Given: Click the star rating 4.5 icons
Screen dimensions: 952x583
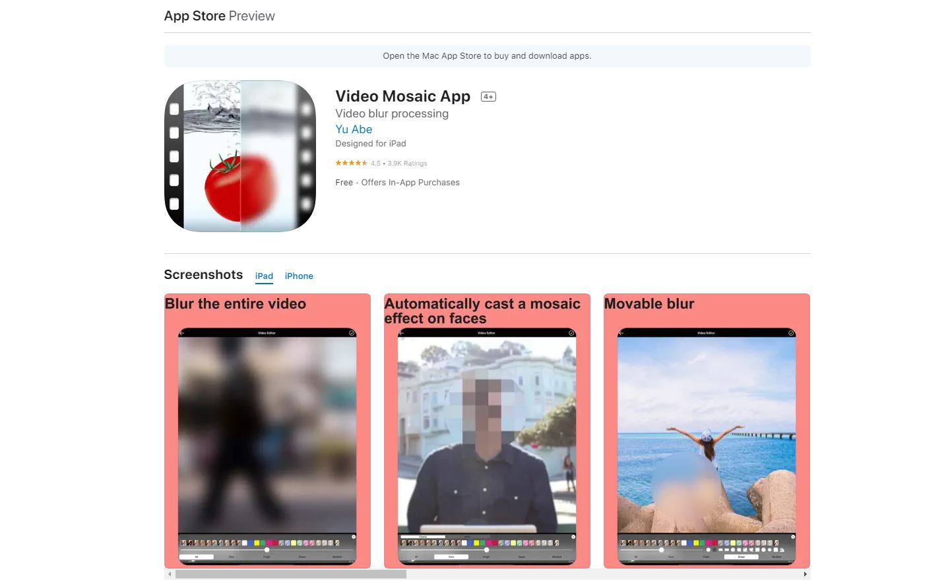Looking at the screenshot, I should 351,163.
